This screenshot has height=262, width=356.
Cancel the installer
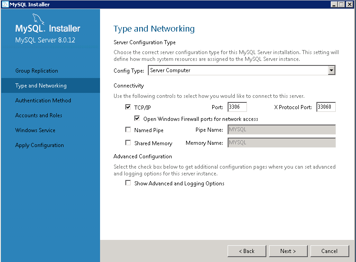(x=329, y=251)
